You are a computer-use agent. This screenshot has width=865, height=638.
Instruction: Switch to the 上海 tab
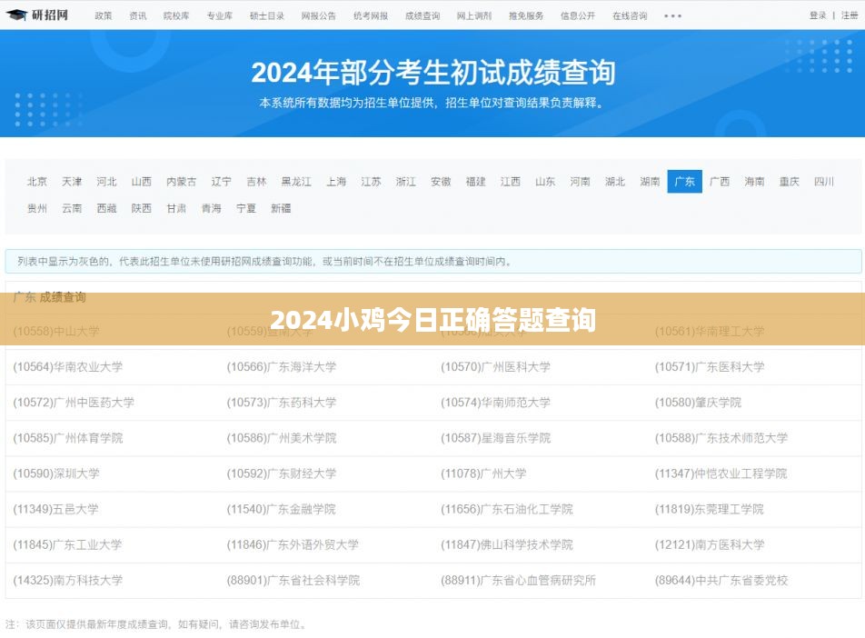336,182
